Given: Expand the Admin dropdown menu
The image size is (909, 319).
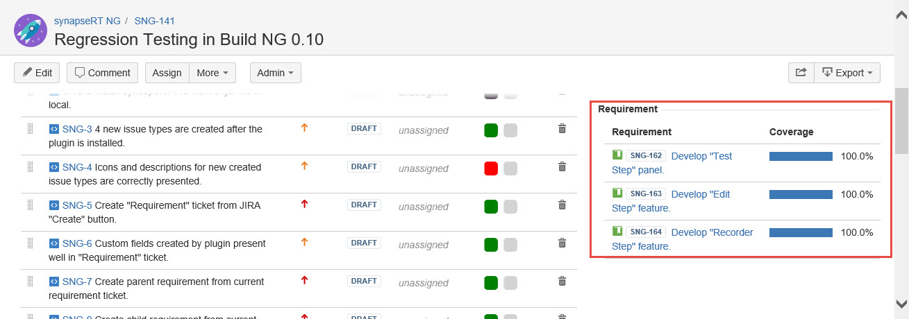Looking at the screenshot, I should (x=275, y=73).
